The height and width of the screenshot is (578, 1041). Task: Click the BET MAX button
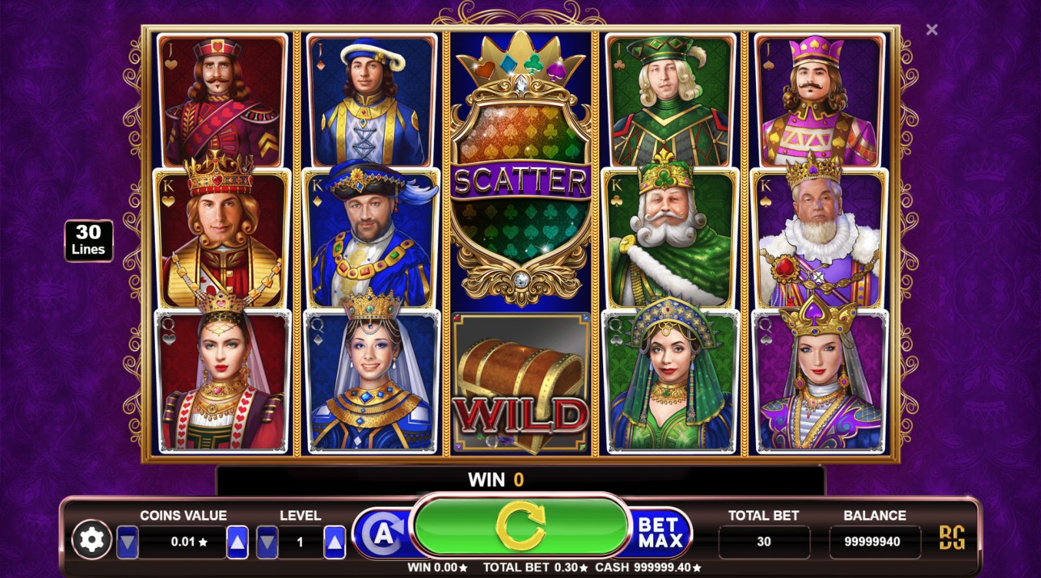coord(659,532)
